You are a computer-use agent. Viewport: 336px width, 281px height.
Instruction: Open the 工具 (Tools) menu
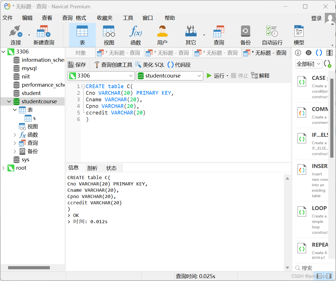tap(128, 18)
